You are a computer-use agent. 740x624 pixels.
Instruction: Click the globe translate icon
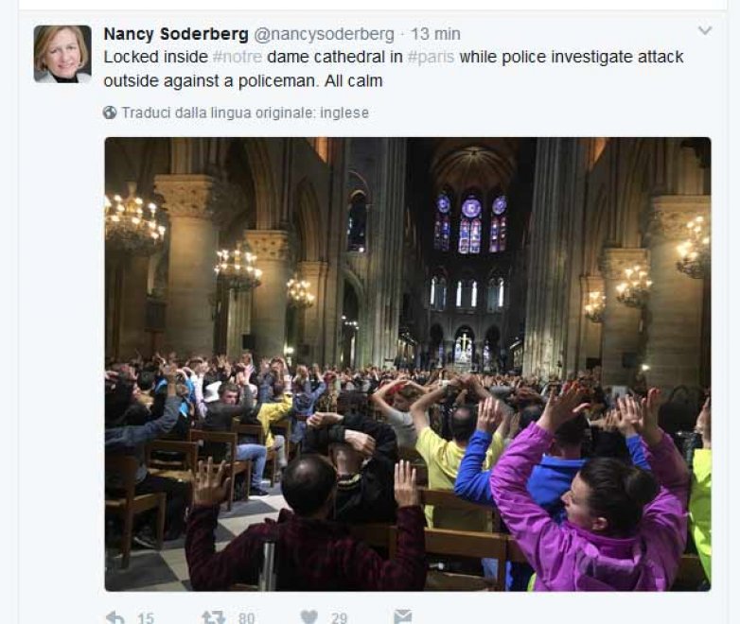tap(110, 113)
